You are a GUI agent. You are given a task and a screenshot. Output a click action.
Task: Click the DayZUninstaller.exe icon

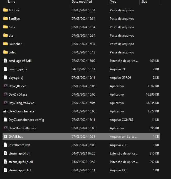[6, 128]
